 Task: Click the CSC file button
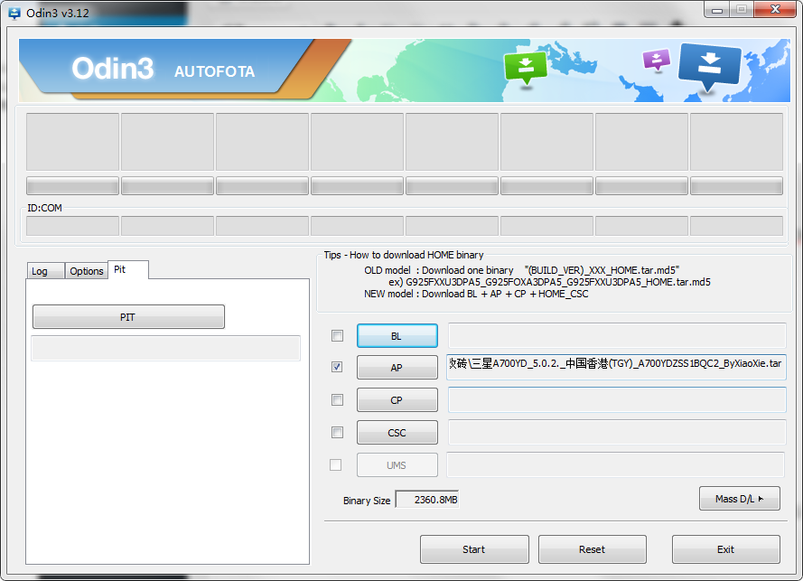(x=397, y=433)
